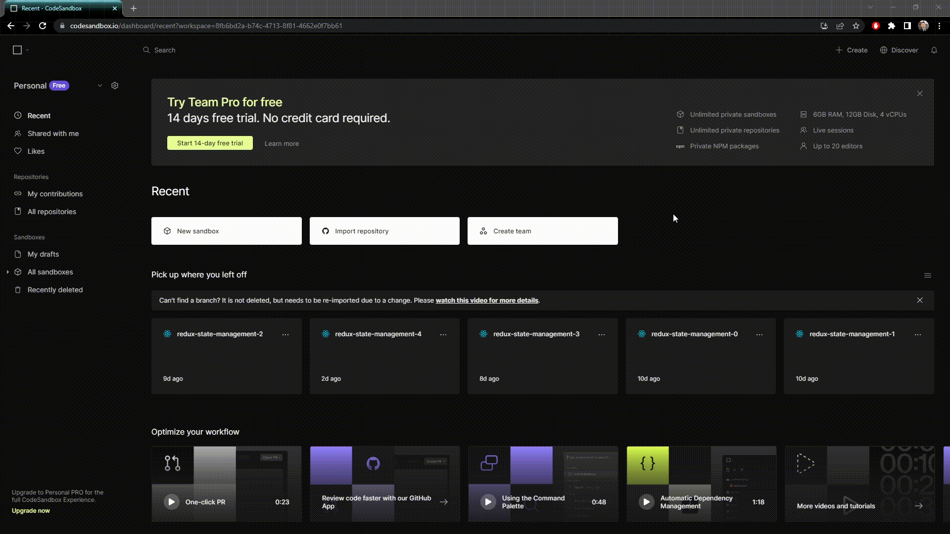Open the Create menu
Screen dimensions: 950x534
pyautogui.click(x=852, y=50)
